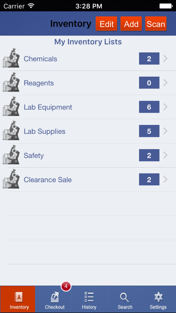Expand Lab Supplies using its chevron
This screenshot has width=176, height=313.
click(165, 131)
